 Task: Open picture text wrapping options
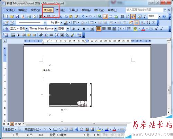[62, 35]
